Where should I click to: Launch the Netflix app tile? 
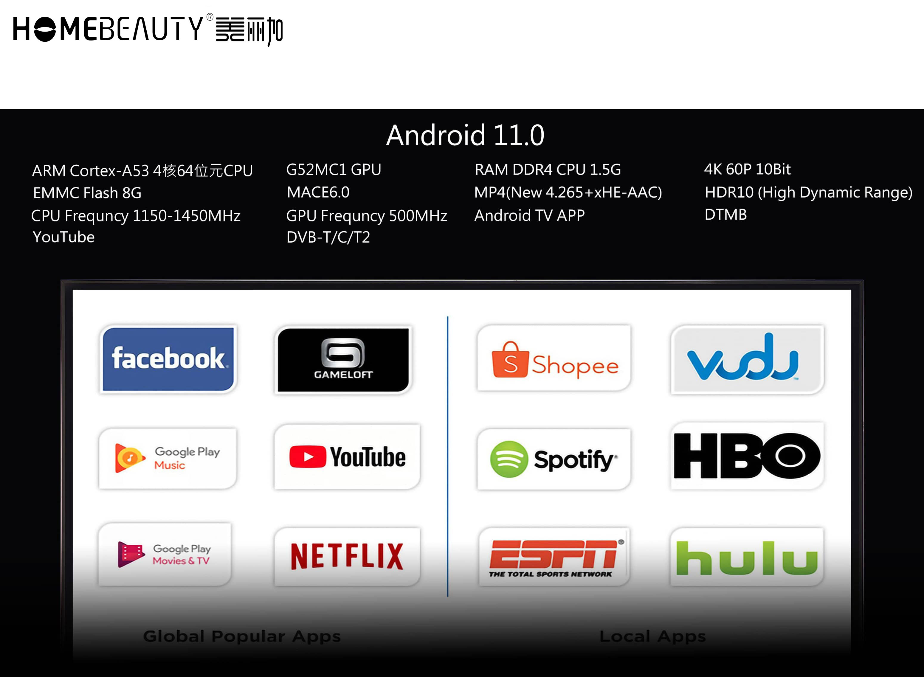pyautogui.click(x=347, y=557)
